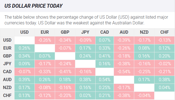175x100 pixels.
Task: Click the AUD row label
Action: coord(7,80)
